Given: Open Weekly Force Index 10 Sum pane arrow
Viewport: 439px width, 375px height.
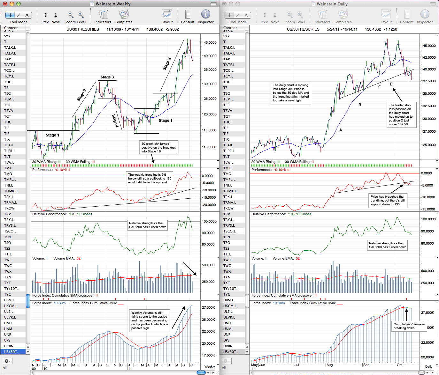Looking at the screenshot, I should tap(218, 302).
